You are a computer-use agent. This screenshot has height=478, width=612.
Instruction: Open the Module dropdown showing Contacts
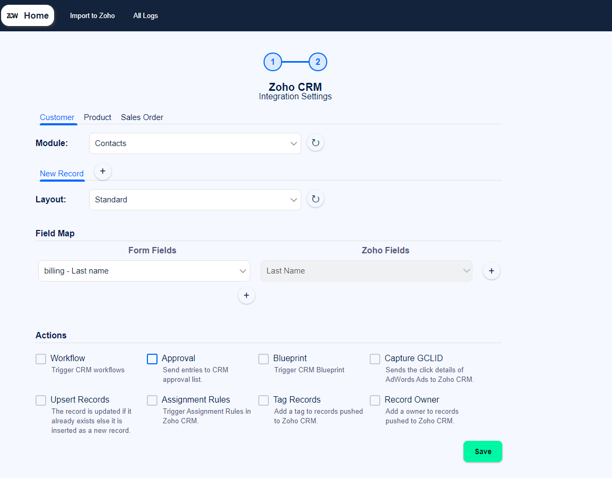coord(195,143)
